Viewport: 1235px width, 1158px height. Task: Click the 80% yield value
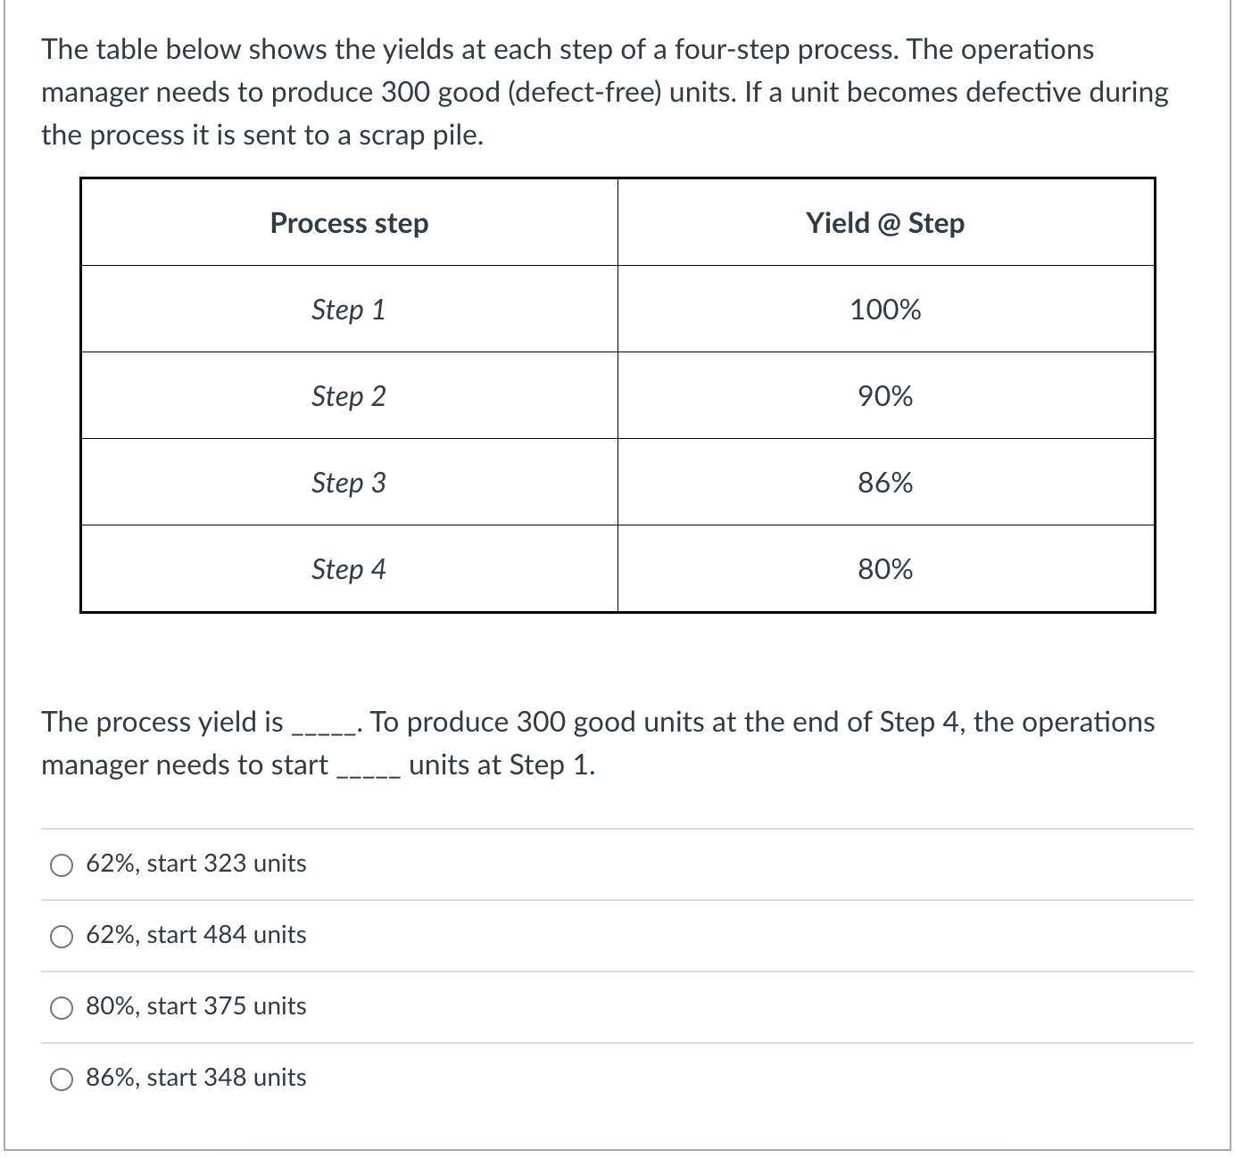click(x=885, y=569)
